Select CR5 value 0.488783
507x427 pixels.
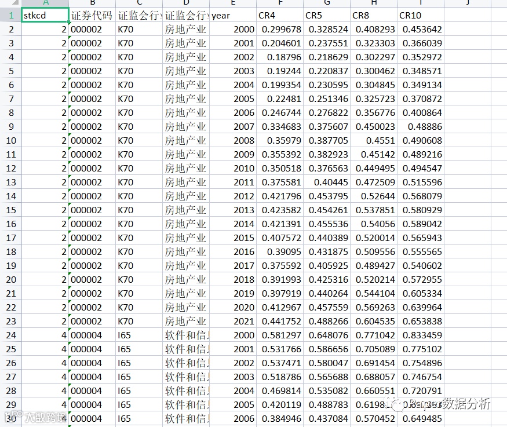click(x=327, y=404)
